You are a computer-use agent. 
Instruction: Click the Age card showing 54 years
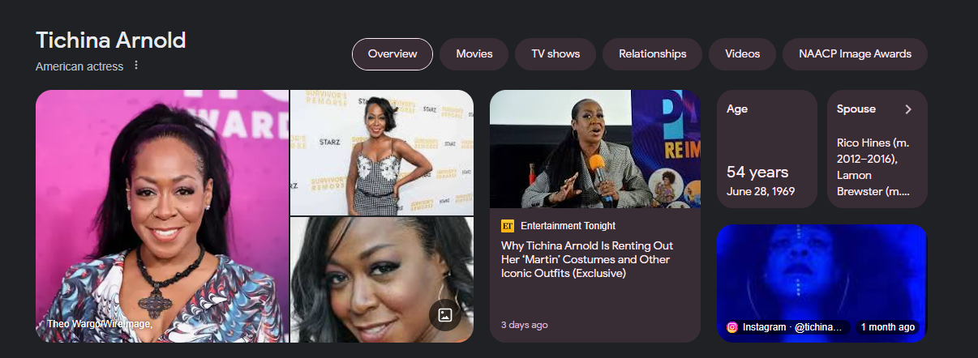(767, 149)
